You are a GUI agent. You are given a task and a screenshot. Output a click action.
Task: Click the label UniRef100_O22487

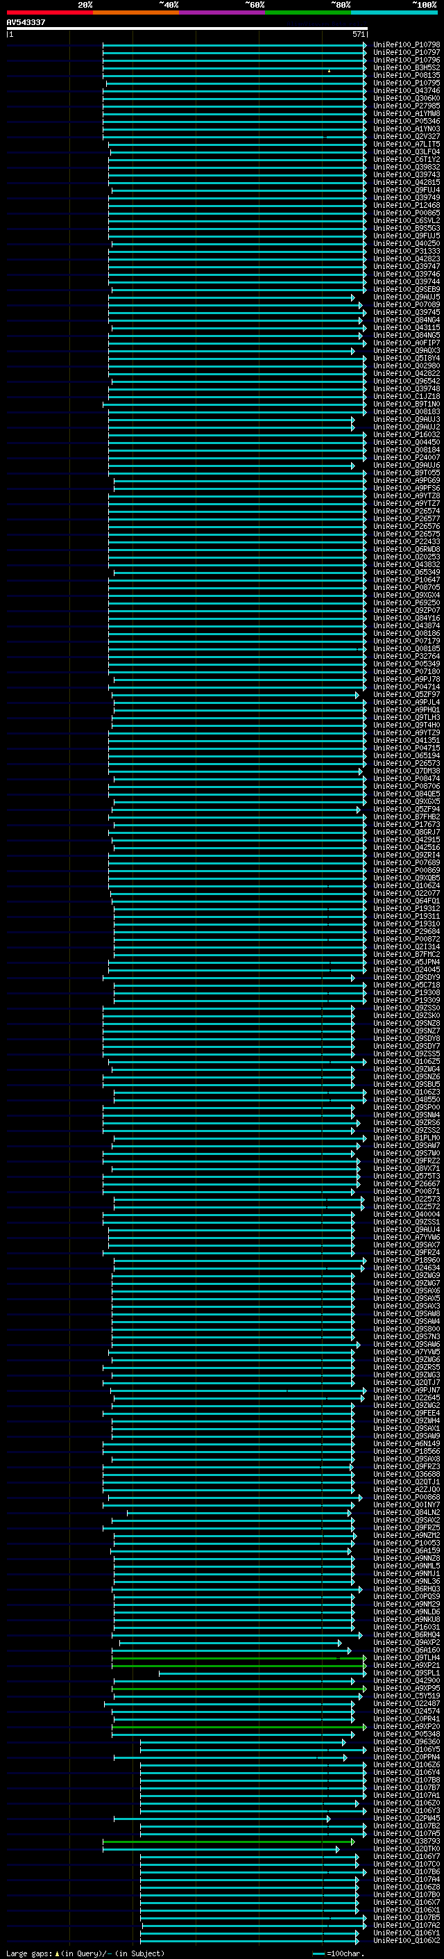[x=407, y=1703]
